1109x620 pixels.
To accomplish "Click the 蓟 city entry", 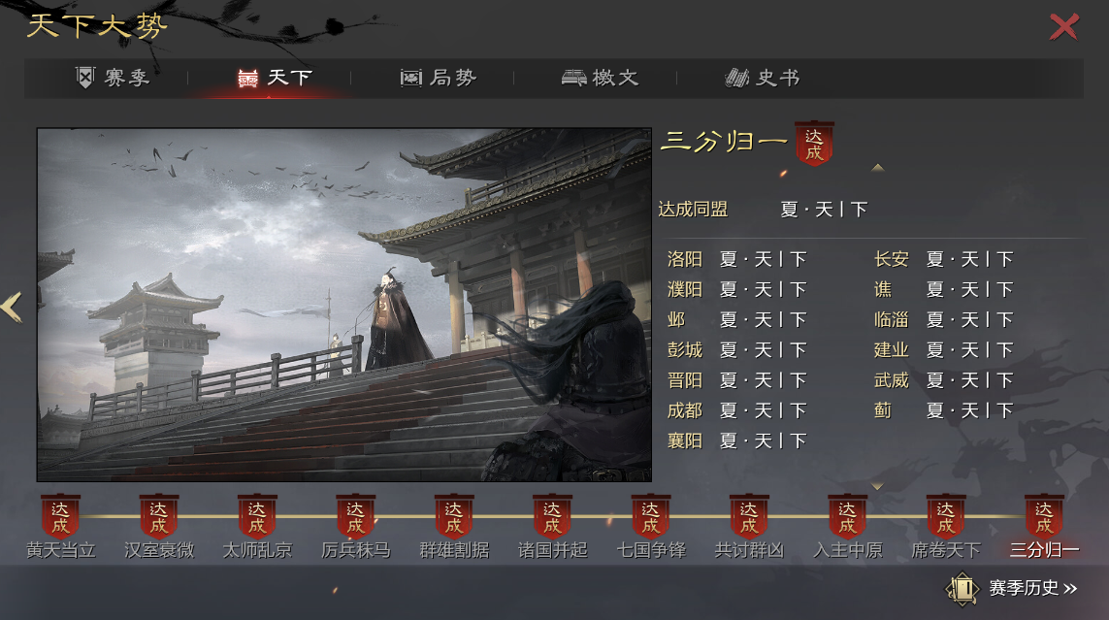I will pyautogui.click(x=883, y=410).
